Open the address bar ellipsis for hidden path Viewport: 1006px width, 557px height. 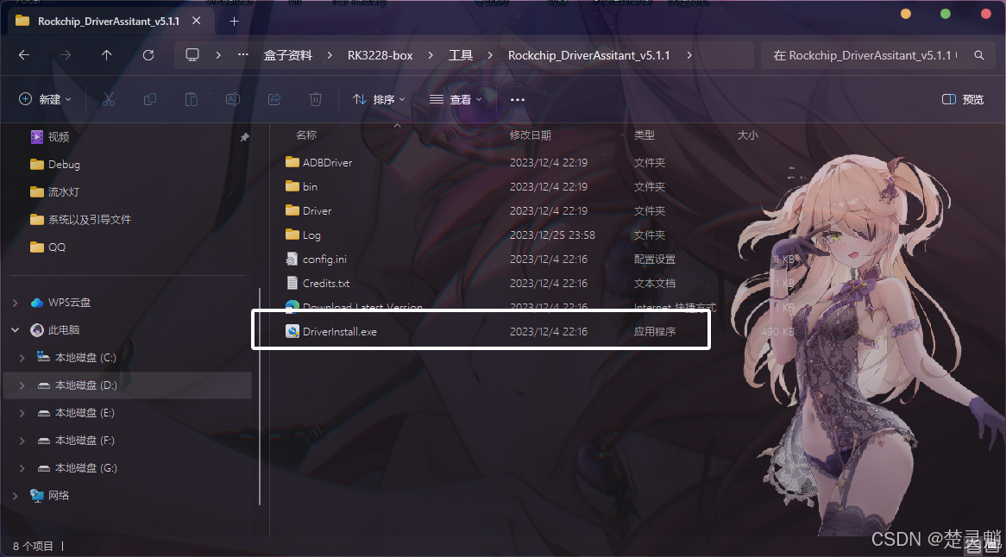tap(243, 55)
